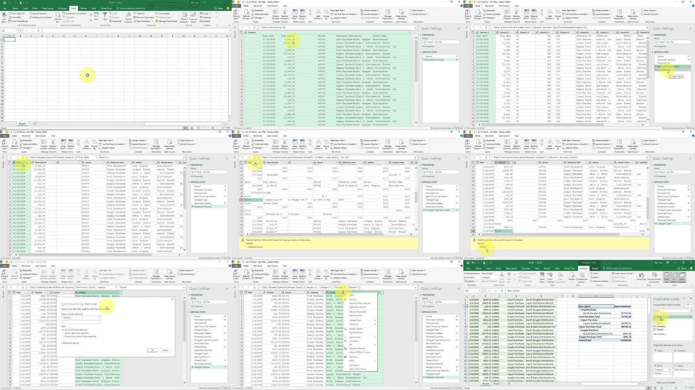The image size is (695, 390).
Task: Click the More Tables... link
Action: coord(659,334)
